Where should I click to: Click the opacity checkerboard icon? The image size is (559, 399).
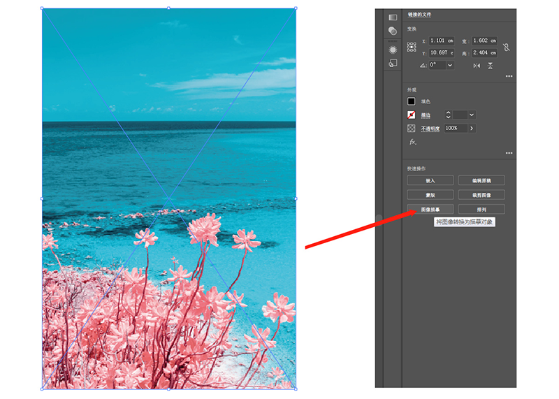coord(412,129)
